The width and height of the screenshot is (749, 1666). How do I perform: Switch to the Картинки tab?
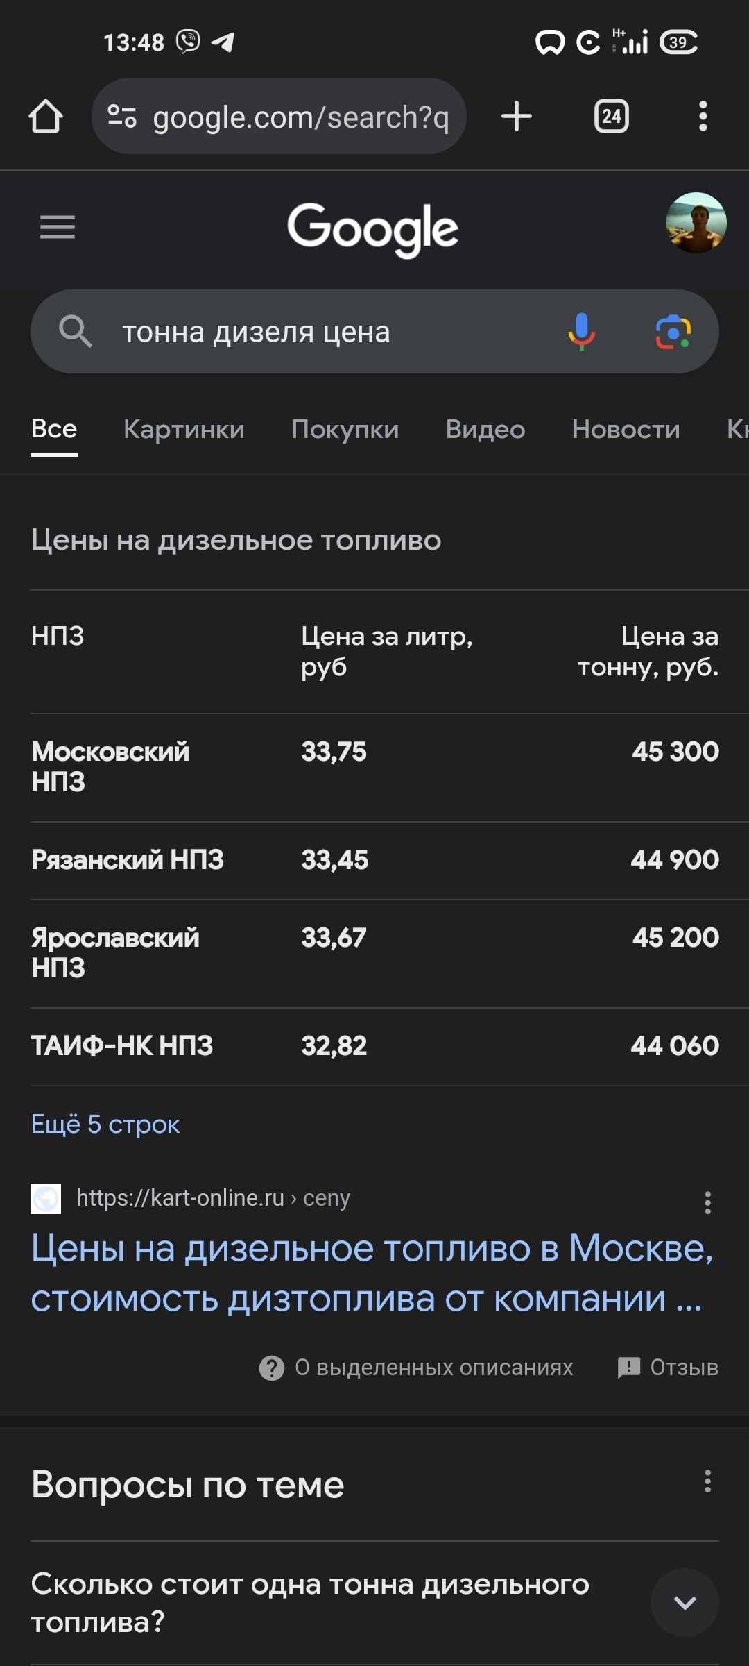pos(184,429)
